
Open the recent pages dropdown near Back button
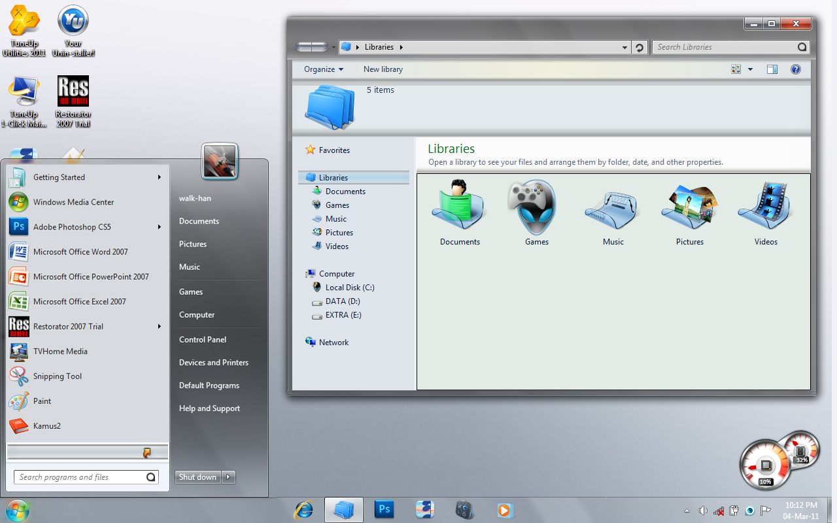pos(333,47)
